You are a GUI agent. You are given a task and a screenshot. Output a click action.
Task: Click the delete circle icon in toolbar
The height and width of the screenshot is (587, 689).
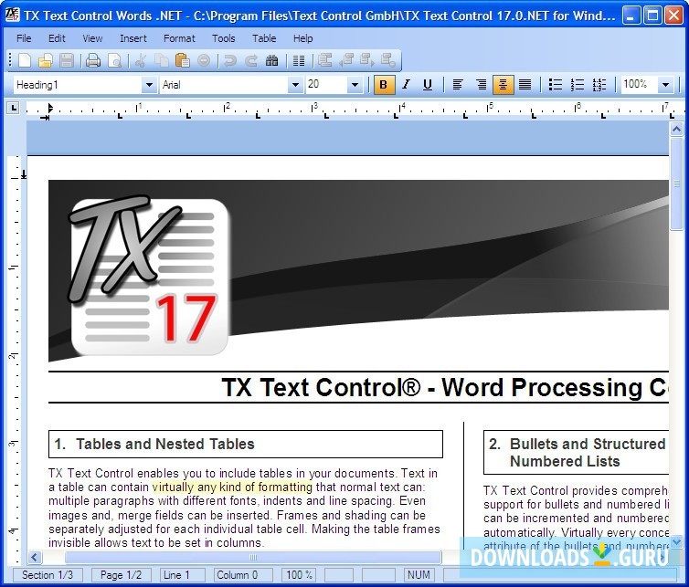coord(204,60)
